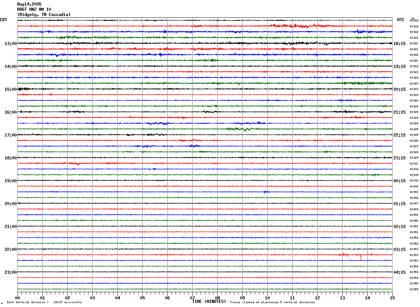Select the Aug14,2026 date header
This screenshot has height=307, width=420.
click(29, 4)
